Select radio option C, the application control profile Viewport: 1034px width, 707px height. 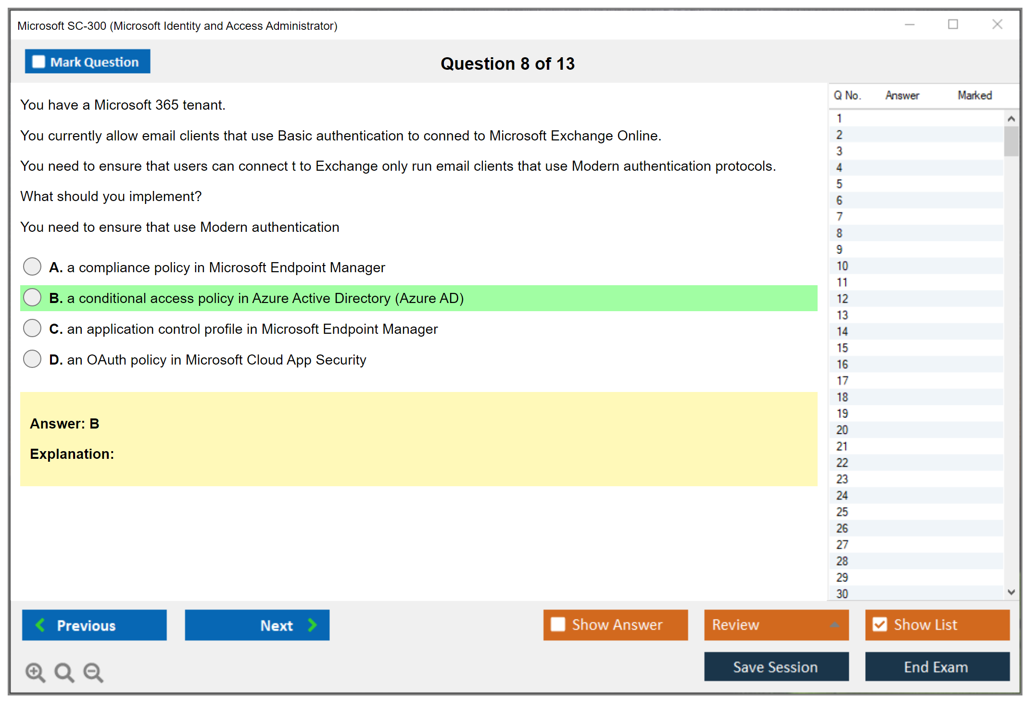(x=32, y=328)
